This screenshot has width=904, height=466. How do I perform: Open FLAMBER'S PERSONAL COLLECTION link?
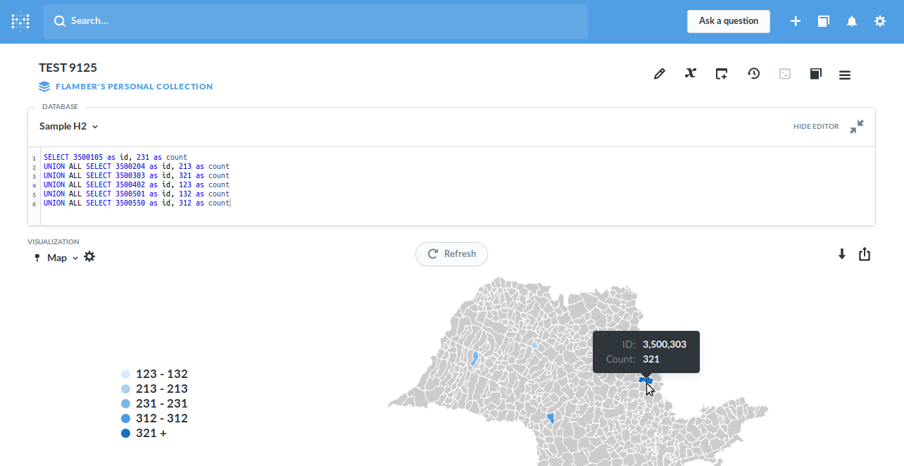[x=134, y=86]
